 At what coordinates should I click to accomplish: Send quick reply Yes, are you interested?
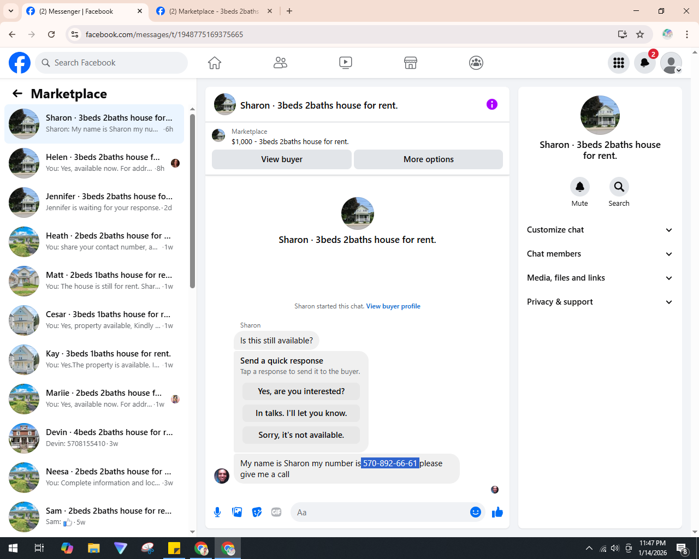pyautogui.click(x=301, y=391)
